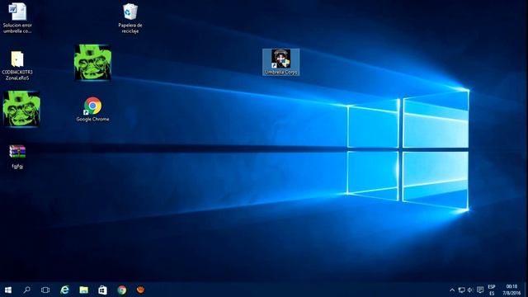Open taskbar search magnifier
This screenshot has width=528, height=297.
coord(26,290)
